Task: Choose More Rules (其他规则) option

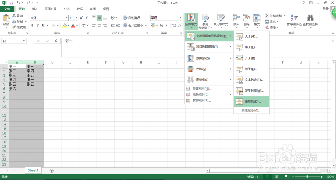Action: [251, 110]
